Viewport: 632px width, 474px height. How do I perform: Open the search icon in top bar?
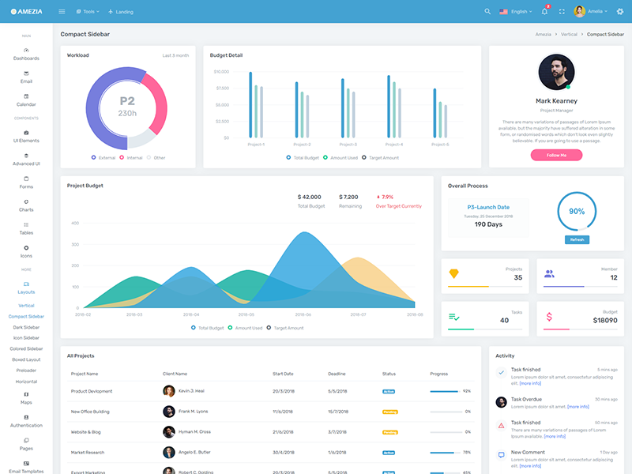point(487,12)
